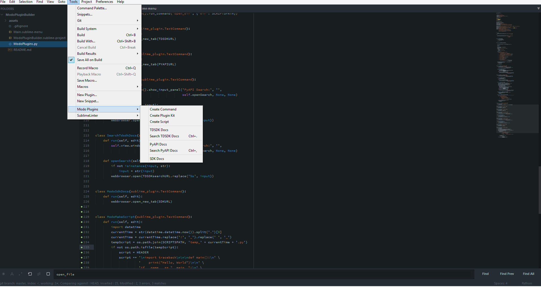The height and width of the screenshot is (287, 541).
Task: Open TDSDK Docs entry
Action: 171,130
